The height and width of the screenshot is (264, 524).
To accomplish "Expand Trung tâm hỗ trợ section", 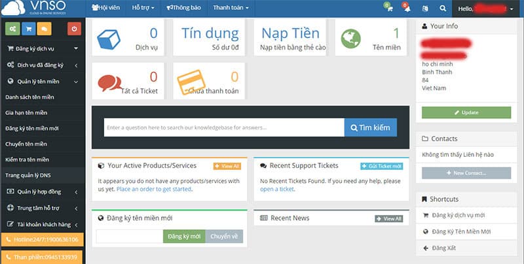I will tap(43, 208).
